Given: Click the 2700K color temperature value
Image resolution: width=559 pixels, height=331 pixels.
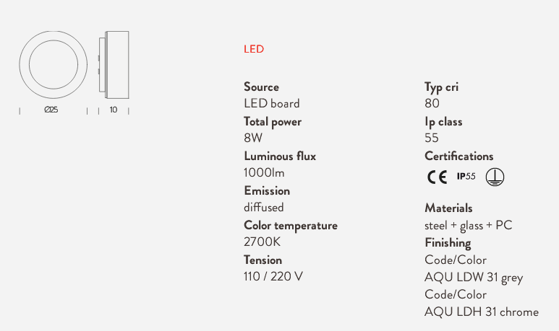Looking at the screenshot, I should pyautogui.click(x=262, y=242).
